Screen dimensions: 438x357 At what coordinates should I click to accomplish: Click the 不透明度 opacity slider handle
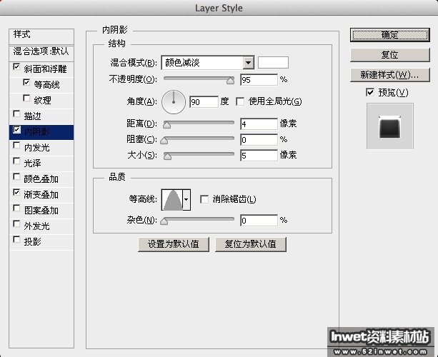click(231, 81)
